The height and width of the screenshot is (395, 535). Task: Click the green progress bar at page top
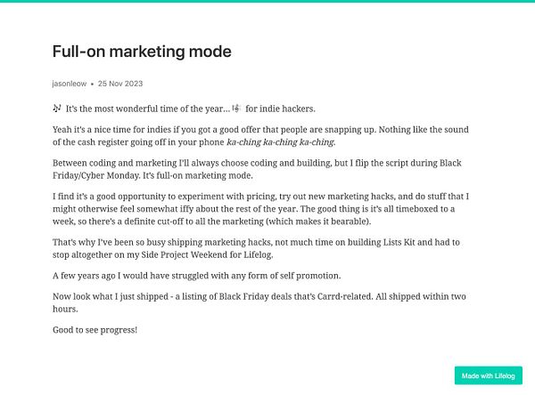point(267,1)
